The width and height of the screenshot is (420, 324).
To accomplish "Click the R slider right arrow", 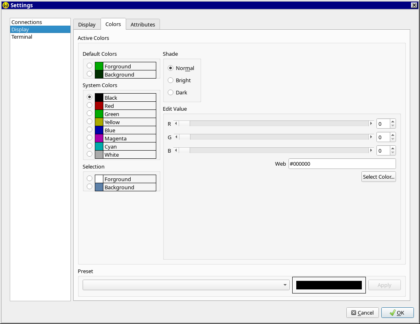I will point(371,123).
